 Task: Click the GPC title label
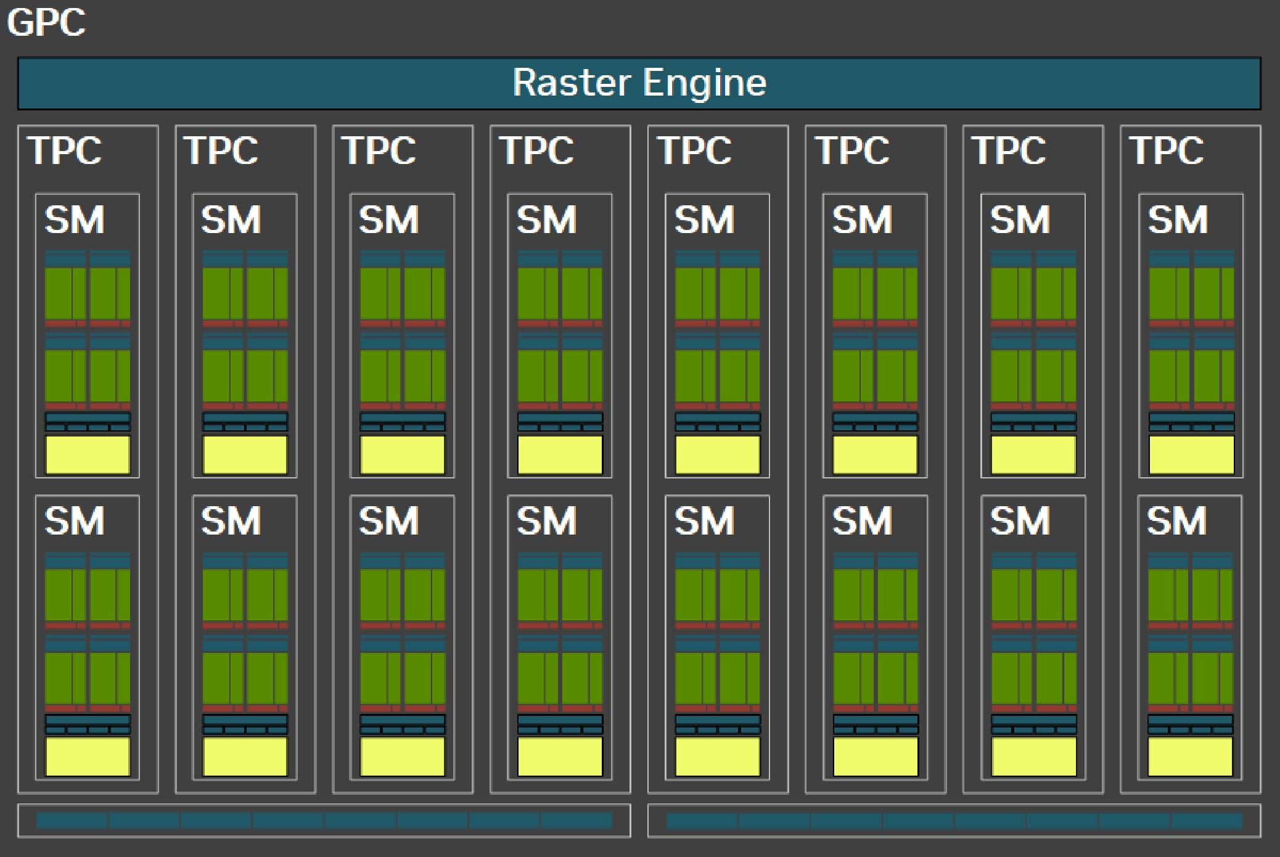coord(46,23)
